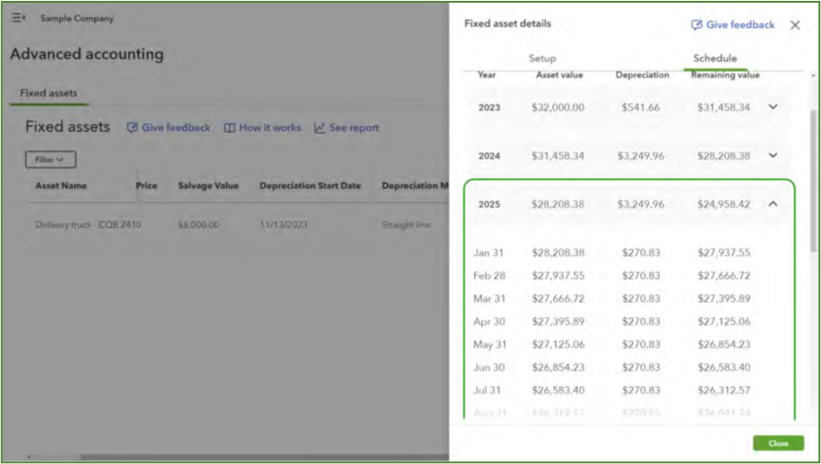Click the How it works book icon

click(x=229, y=128)
